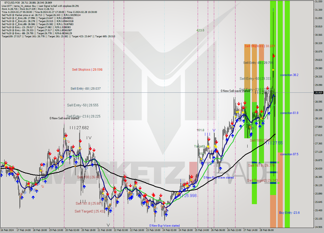Viewport: 324px width, 233px height.
Task: Click the current price tag 28.869
Action: pyautogui.click(x=319, y=93)
